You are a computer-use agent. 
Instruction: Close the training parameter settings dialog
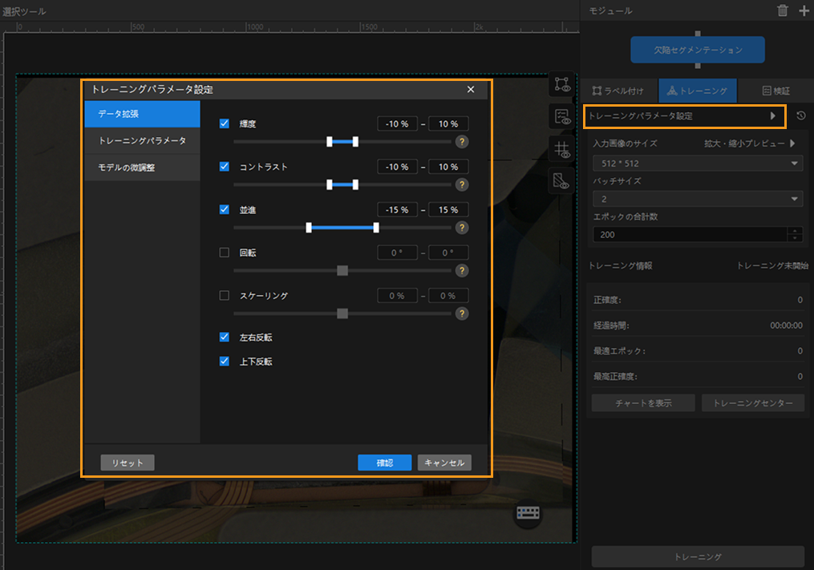click(470, 89)
